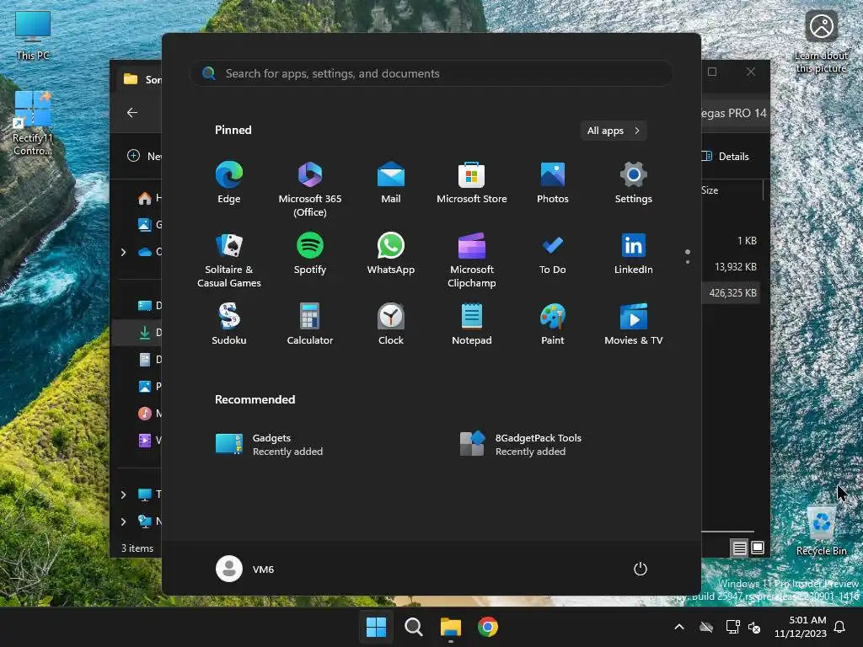Open Videos in Explorer navigation pane
Viewport: 863px width, 647px height.
[x=148, y=440]
